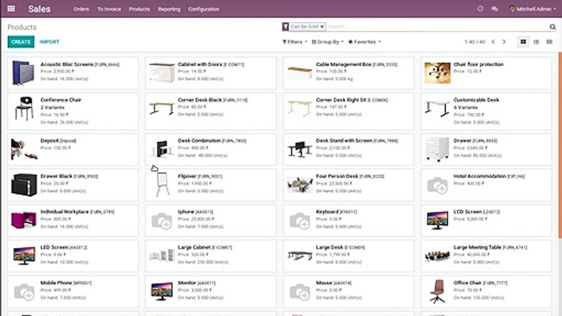This screenshot has width=562, height=316.
Task: Click the 'Four Person Desk' title
Action: click(337, 176)
